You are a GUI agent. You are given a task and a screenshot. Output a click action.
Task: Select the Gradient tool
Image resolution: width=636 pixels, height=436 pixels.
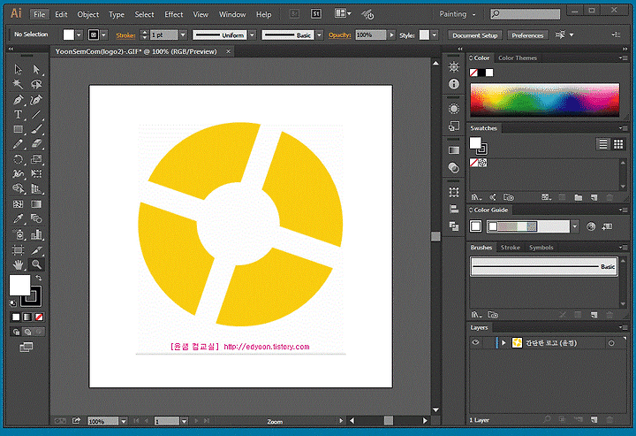[36, 204]
